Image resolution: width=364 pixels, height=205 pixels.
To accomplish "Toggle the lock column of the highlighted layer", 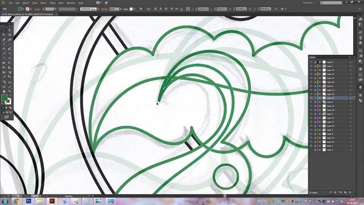I will [x=315, y=98].
